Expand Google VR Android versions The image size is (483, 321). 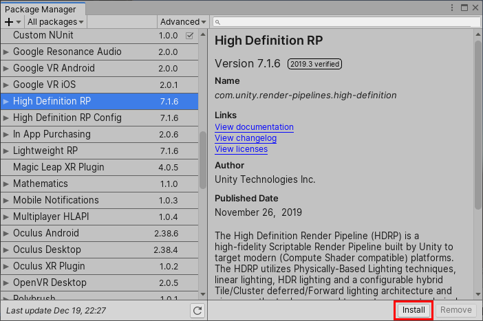[x=6, y=68]
